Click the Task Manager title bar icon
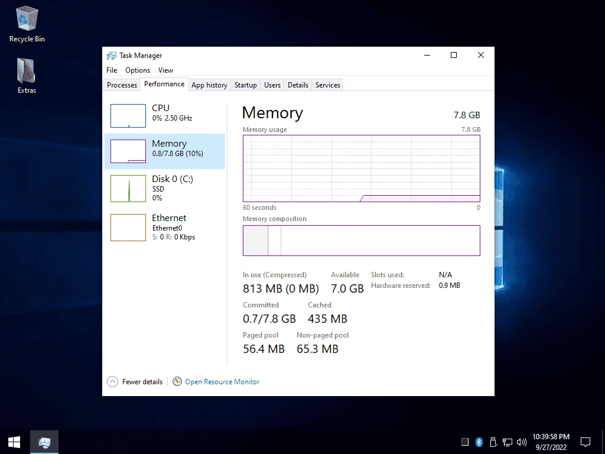 coord(112,56)
